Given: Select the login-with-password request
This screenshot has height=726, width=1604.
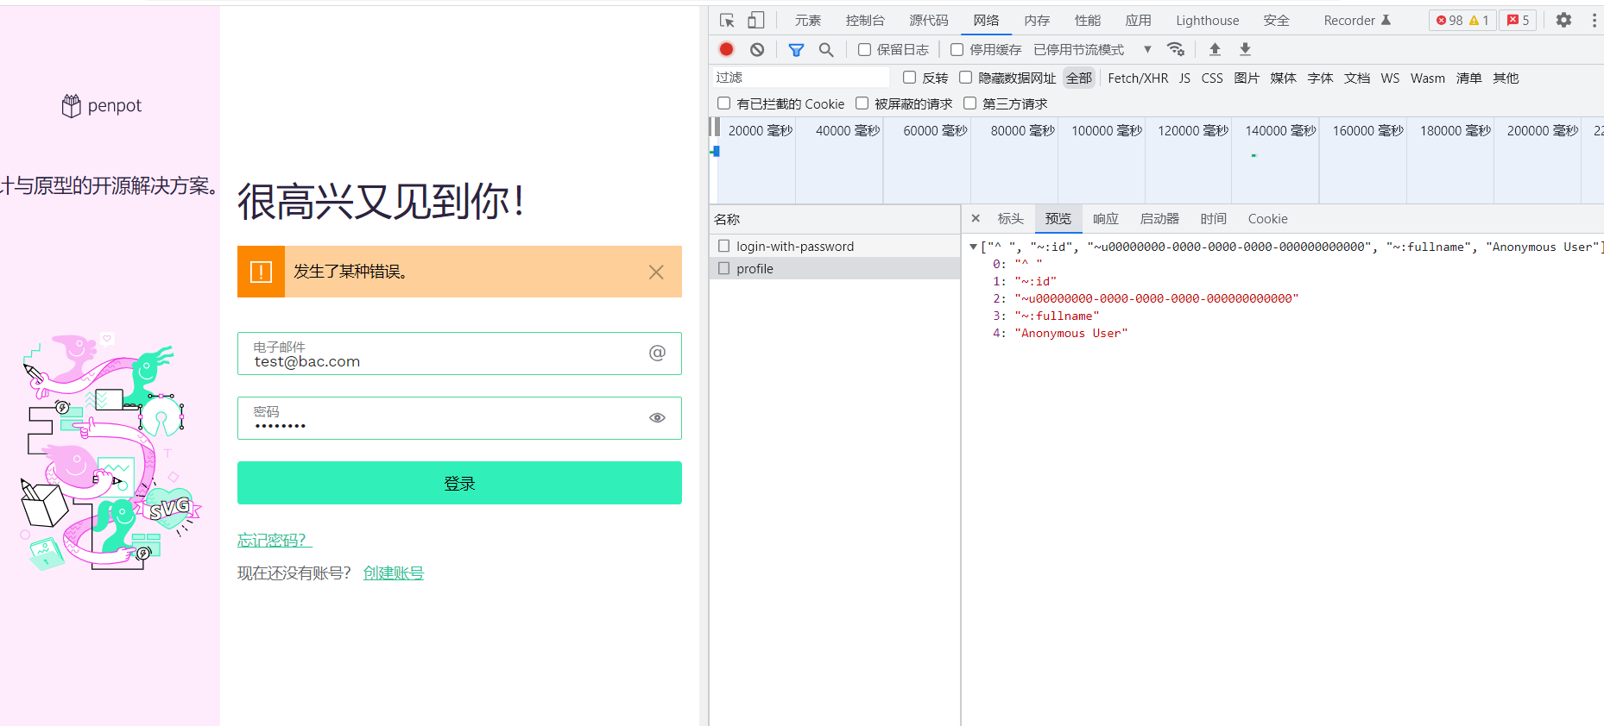Looking at the screenshot, I should click(835, 246).
